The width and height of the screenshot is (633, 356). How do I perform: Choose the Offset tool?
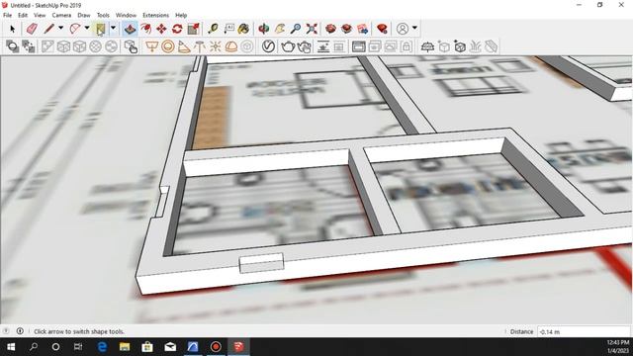pyautogui.click(x=145, y=29)
